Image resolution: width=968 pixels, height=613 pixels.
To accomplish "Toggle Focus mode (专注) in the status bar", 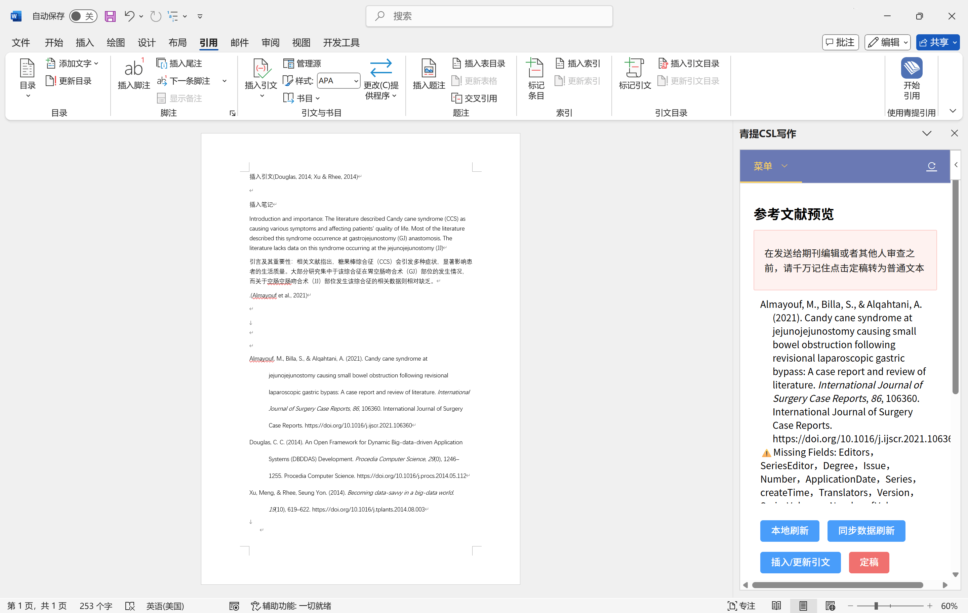I will click(741, 605).
